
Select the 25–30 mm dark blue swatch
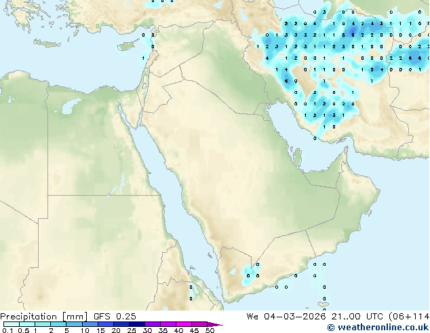coord(137,324)
